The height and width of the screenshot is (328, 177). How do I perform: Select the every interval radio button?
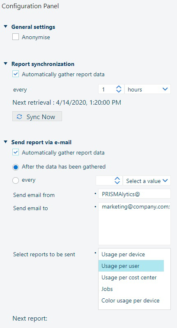click(x=16, y=180)
